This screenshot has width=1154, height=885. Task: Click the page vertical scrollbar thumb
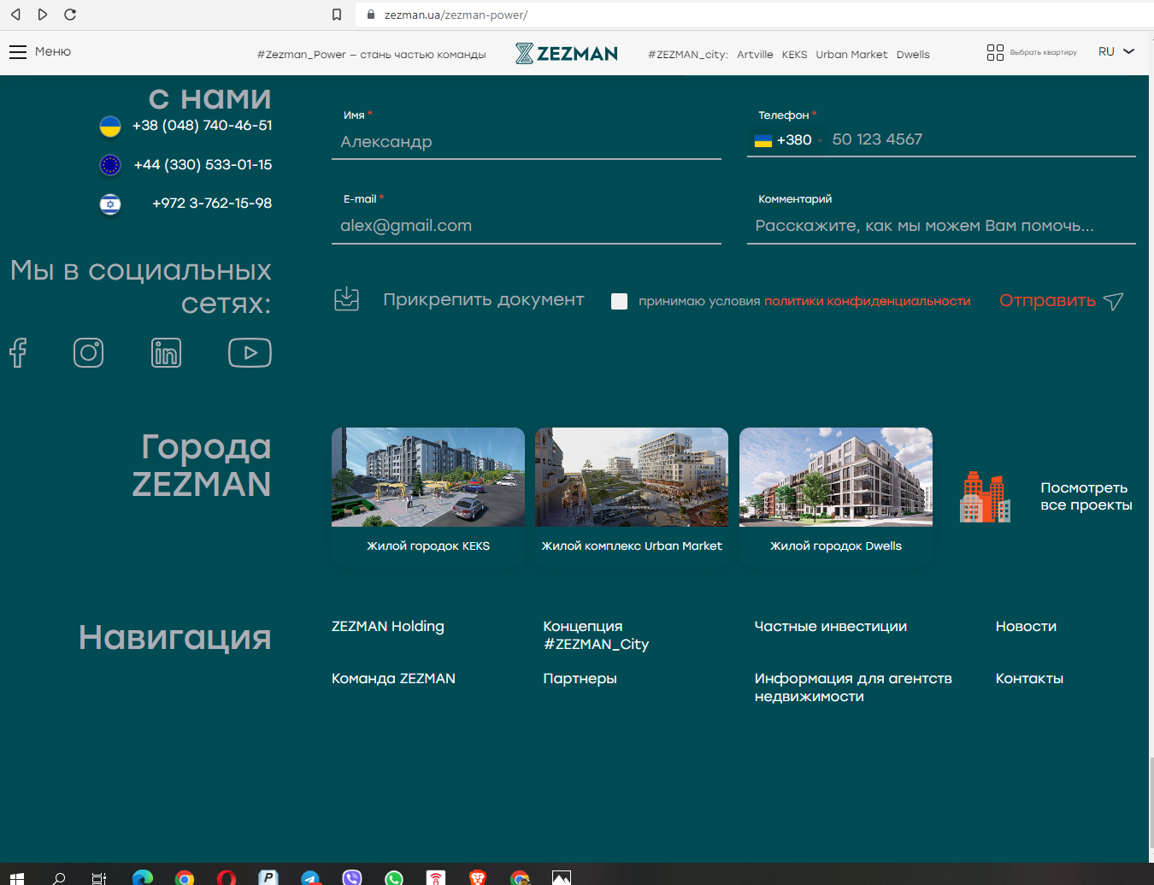pyautogui.click(x=1151, y=804)
